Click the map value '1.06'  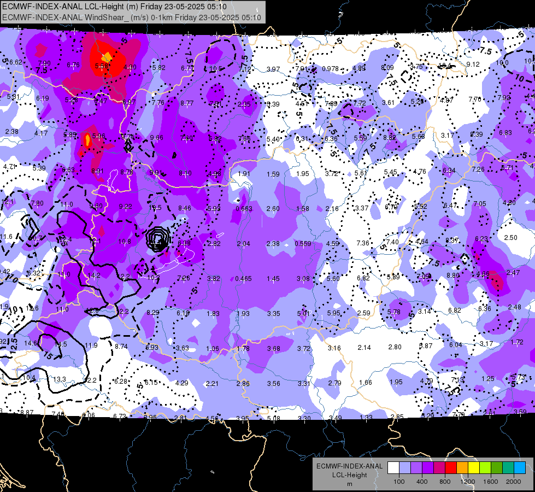click(x=213, y=348)
